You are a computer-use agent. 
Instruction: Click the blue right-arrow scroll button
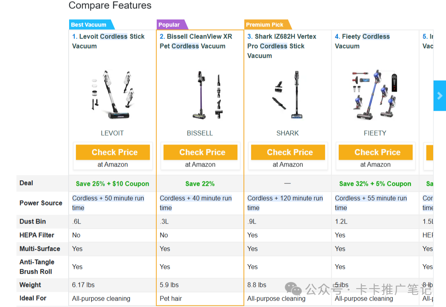click(440, 96)
